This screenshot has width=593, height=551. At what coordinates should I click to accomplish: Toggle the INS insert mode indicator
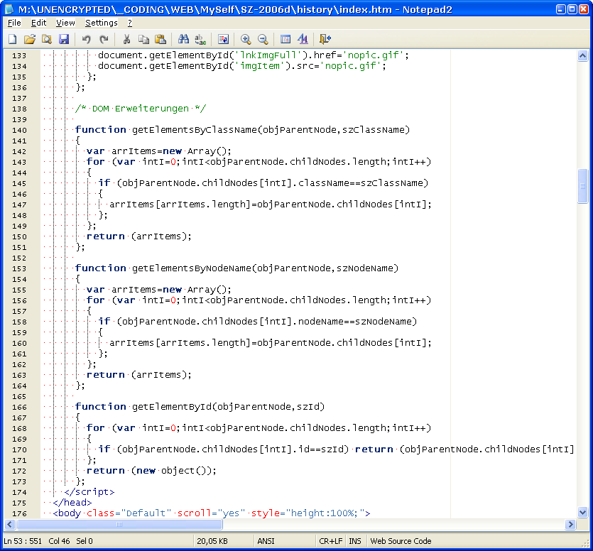[355, 541]
